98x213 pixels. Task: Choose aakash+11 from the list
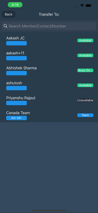49,55
